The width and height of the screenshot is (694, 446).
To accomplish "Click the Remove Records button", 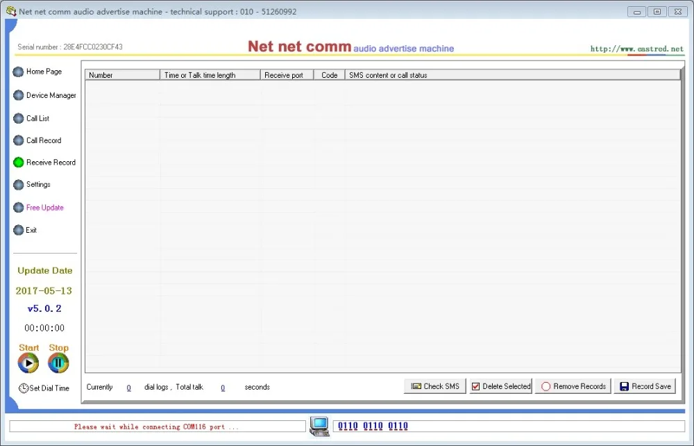I will click(x=573, y=386).
